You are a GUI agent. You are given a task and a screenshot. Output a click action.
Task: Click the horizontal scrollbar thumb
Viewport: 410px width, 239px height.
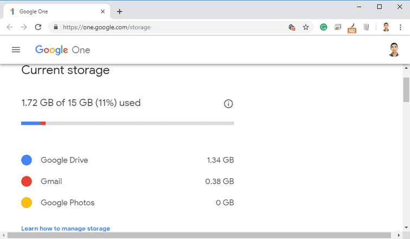(199, 235)
